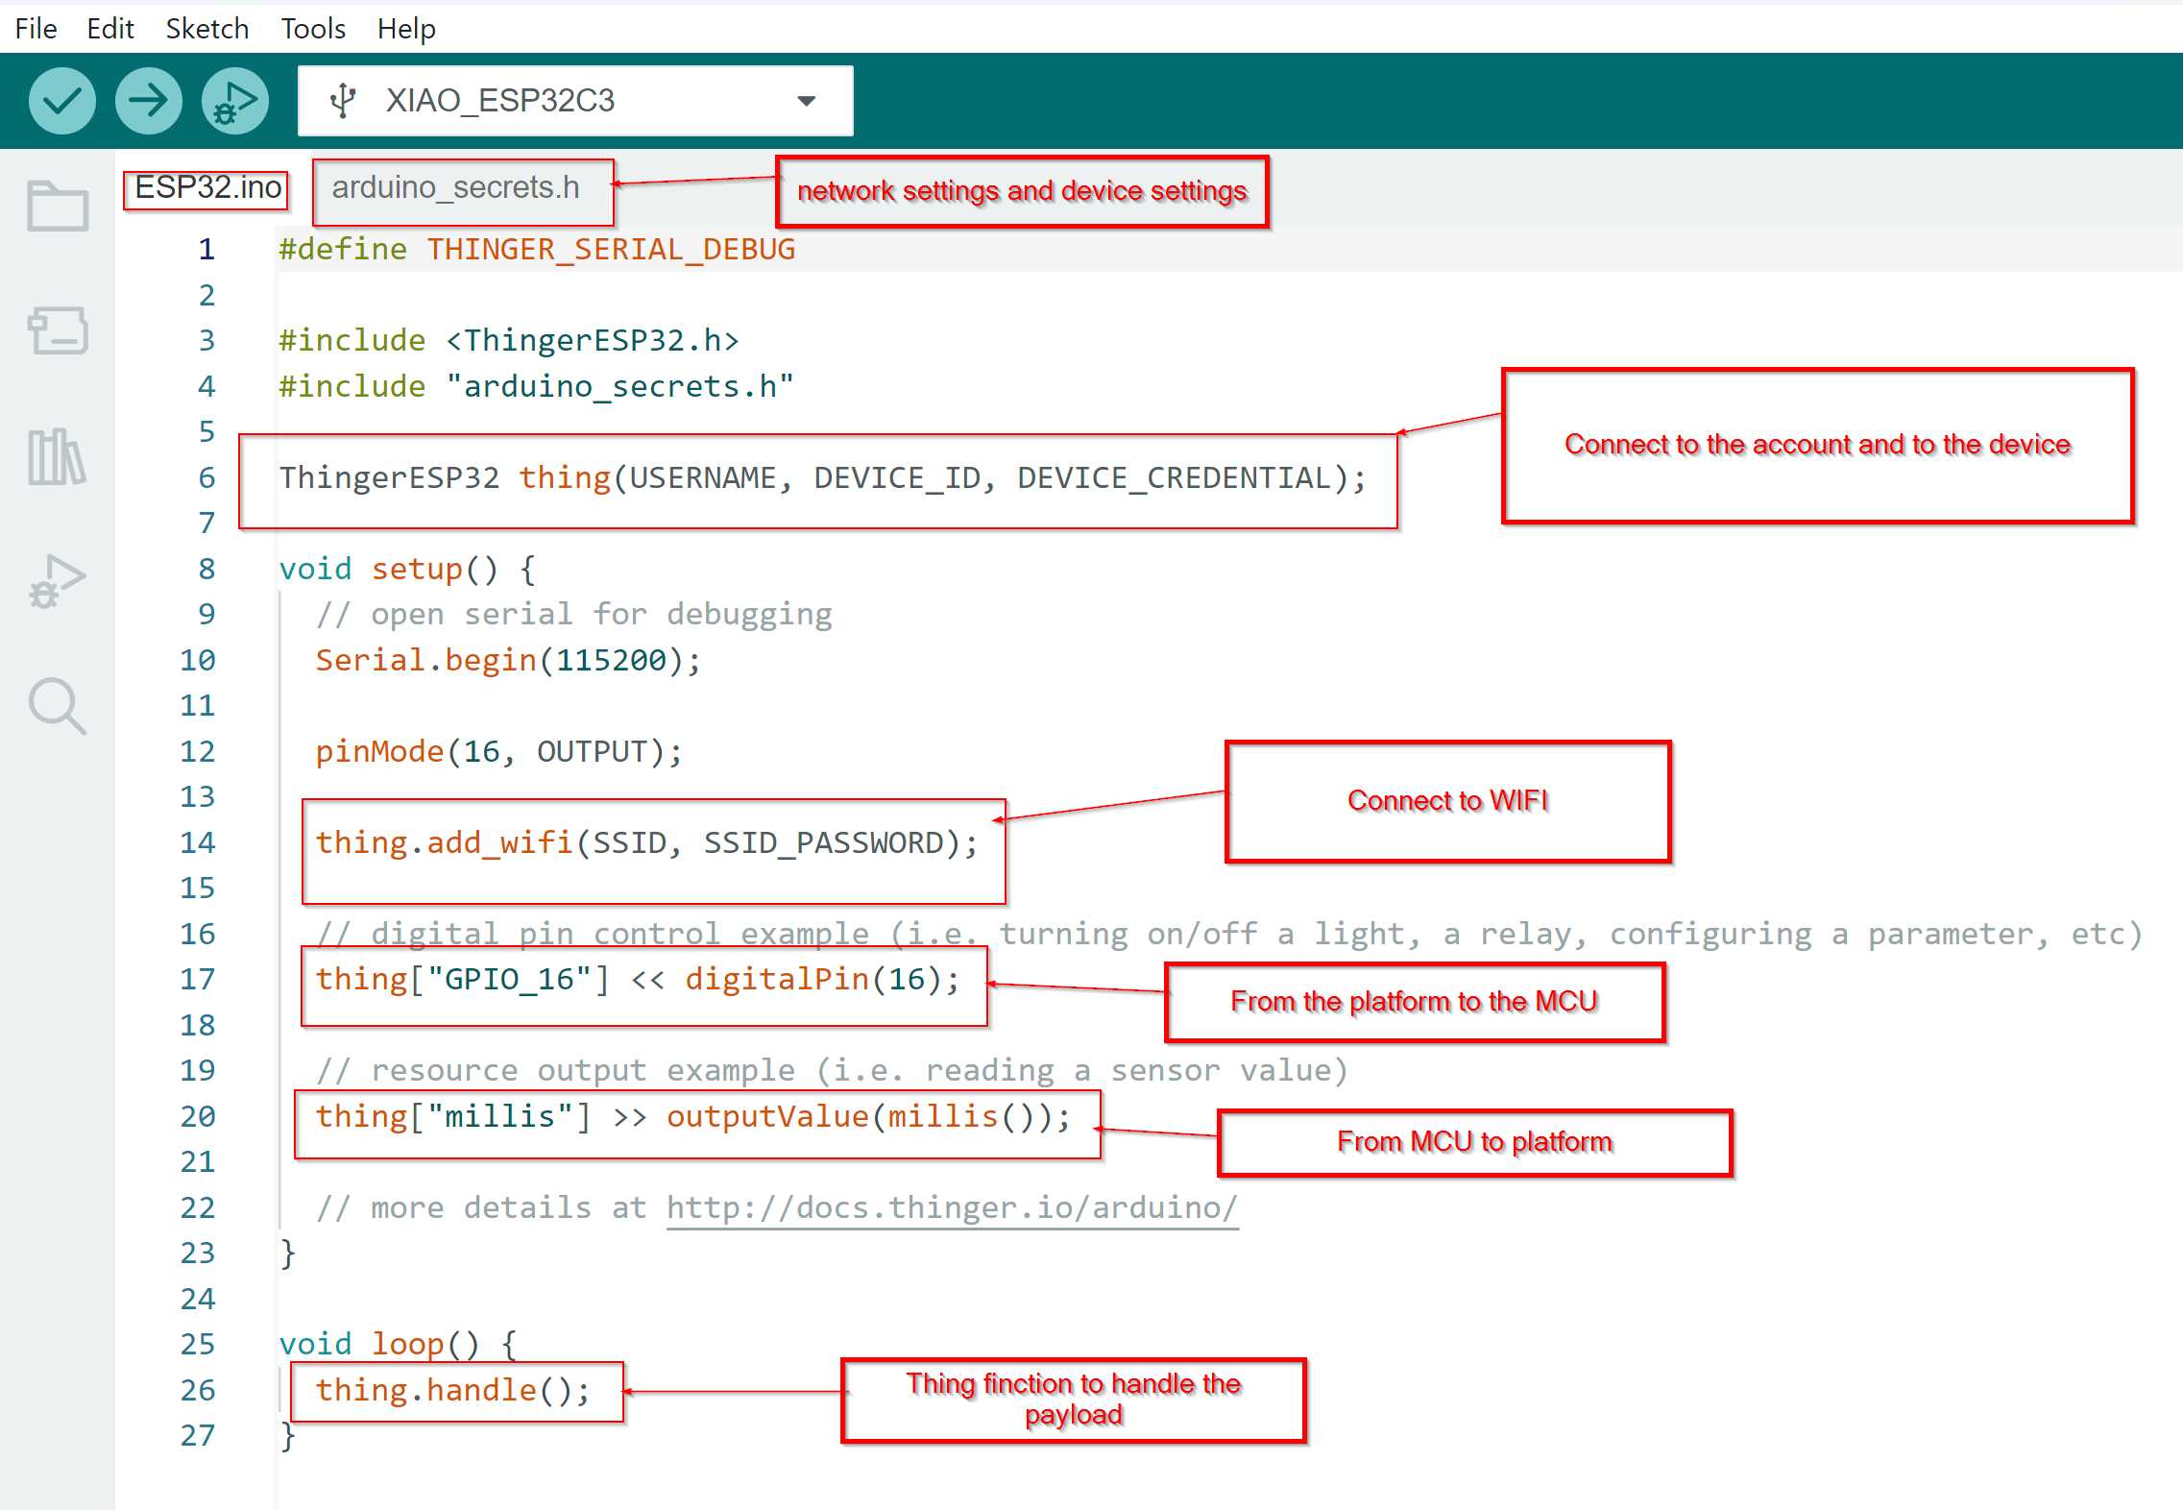Click line number 1 in the gutter

click(x=206, y=250)
